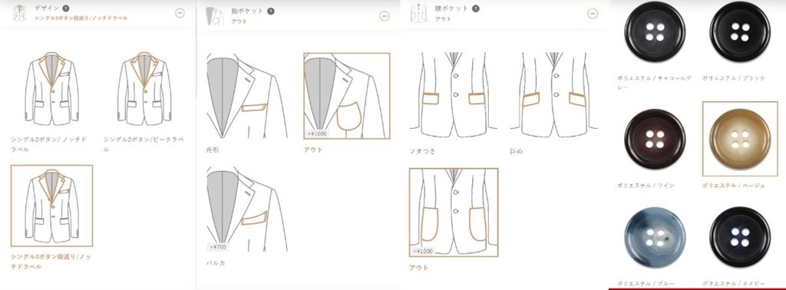Collapse the 腰ポケット section with minus icon
This screenshot has height=290, width=786.
[x=593, y=14]
